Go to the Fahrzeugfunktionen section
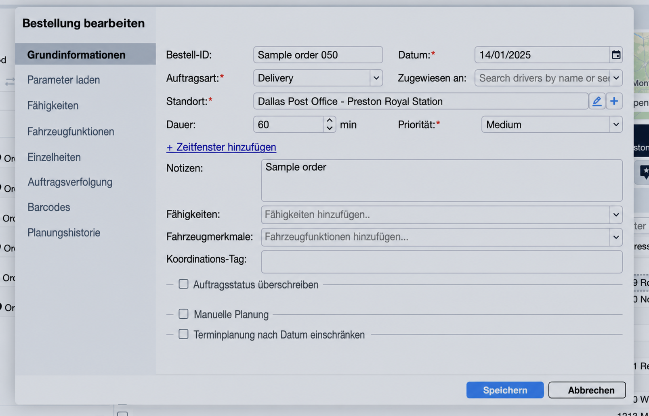 pyautogui.click(x=71, y=132)
